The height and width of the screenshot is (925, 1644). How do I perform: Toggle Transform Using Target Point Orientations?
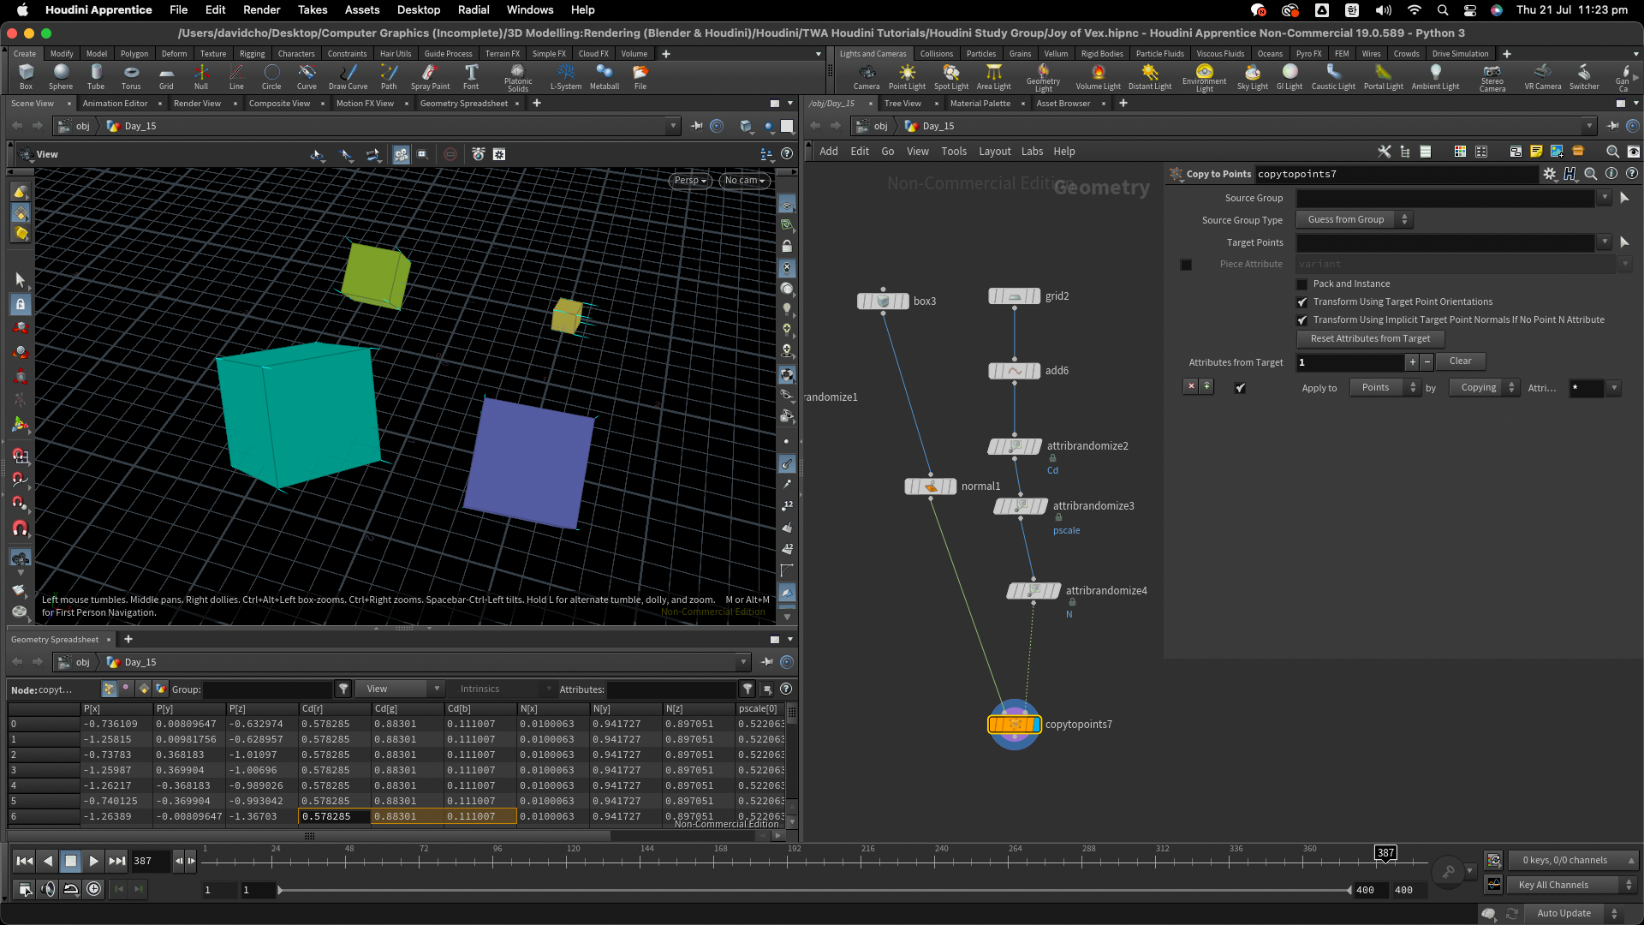click(x=1302, y=302)
